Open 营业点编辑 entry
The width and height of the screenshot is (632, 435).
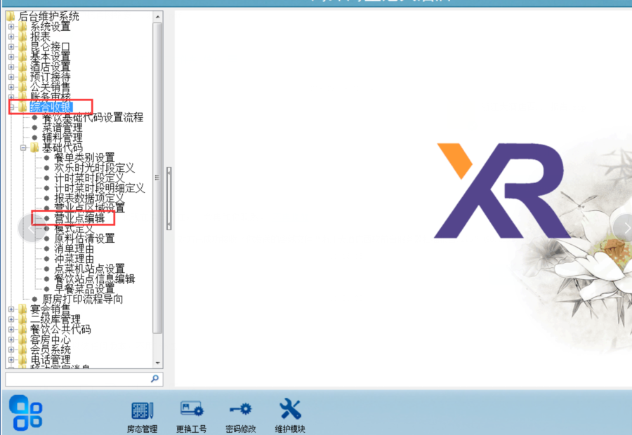pos(79,218)
